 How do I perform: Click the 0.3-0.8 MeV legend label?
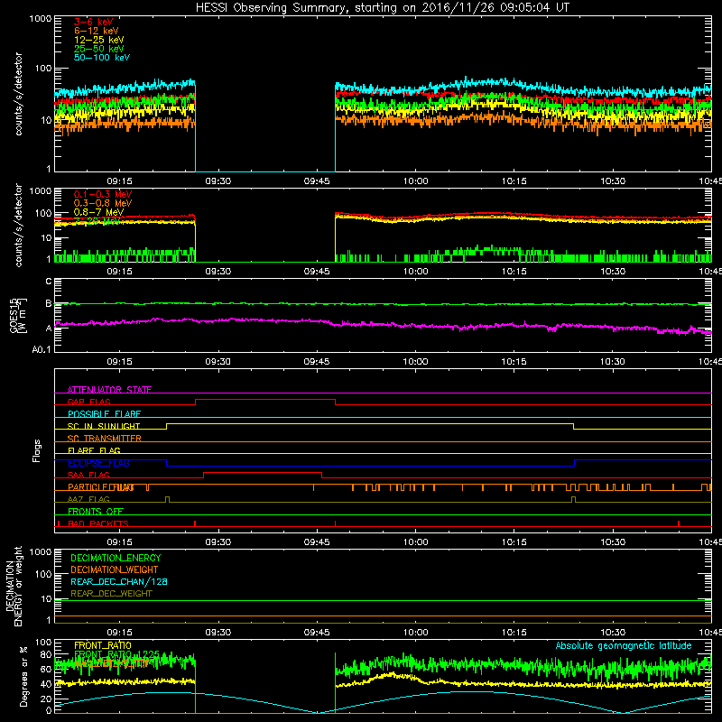click(x=103, y=203)
